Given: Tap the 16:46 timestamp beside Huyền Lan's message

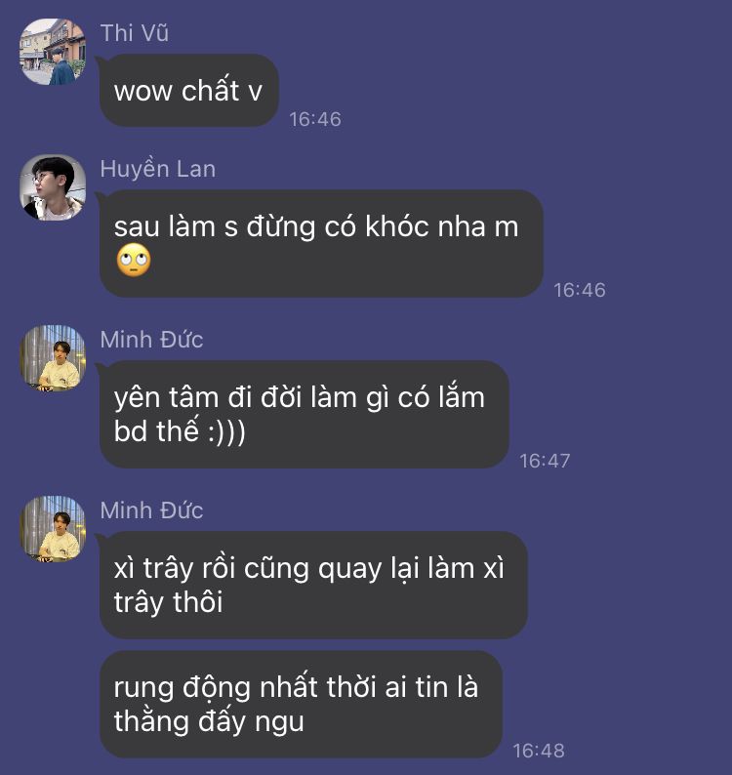Looking at the screenshot, I should tap(580, 290).
